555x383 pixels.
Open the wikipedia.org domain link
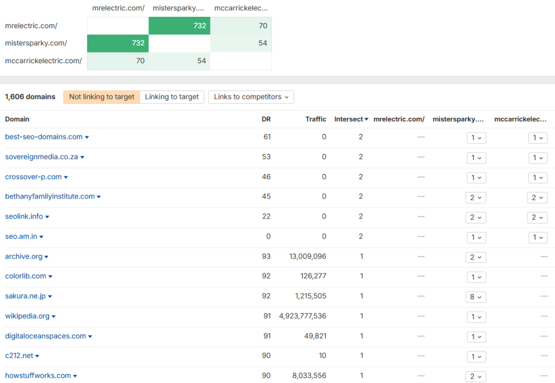coord(27,316)
